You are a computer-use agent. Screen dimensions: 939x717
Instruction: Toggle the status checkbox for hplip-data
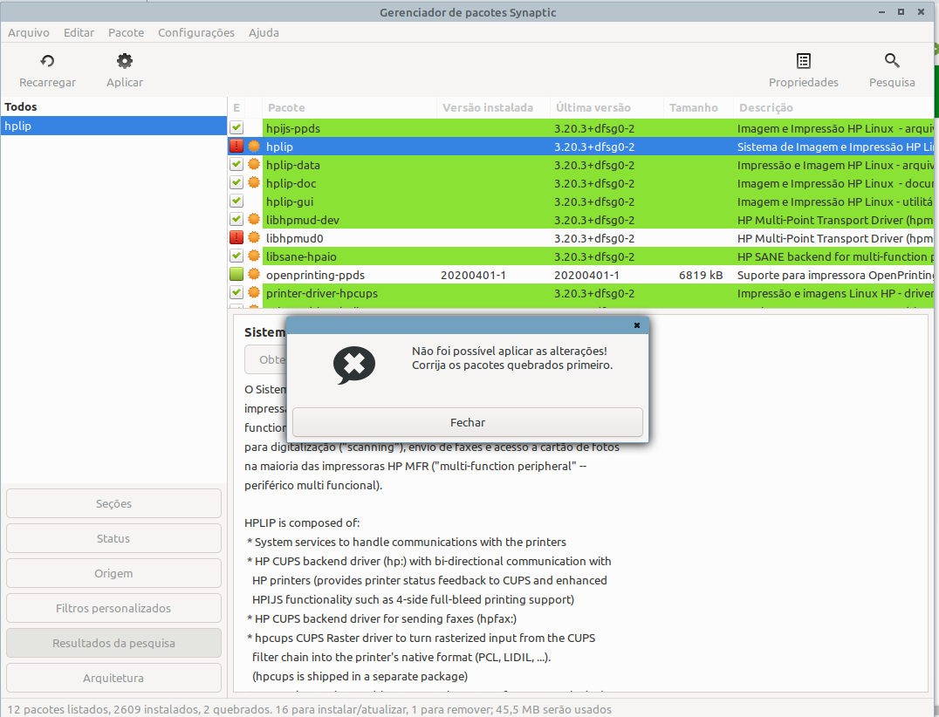236,165
